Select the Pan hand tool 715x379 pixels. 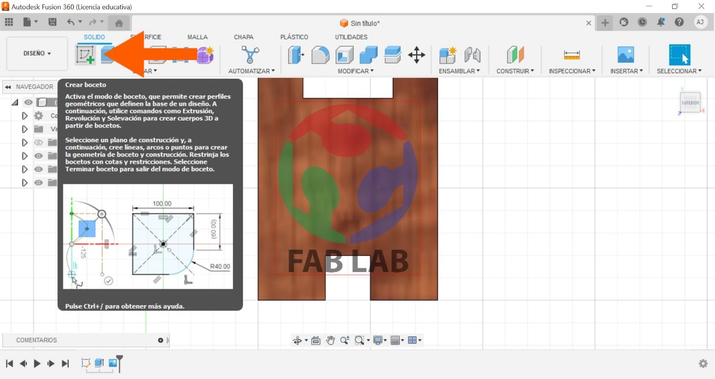pyautogui.click(x=330, y=340)
